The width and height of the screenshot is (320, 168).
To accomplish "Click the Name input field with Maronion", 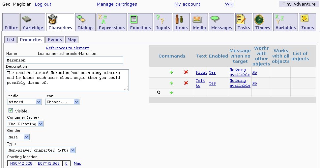I will point(65,60).
